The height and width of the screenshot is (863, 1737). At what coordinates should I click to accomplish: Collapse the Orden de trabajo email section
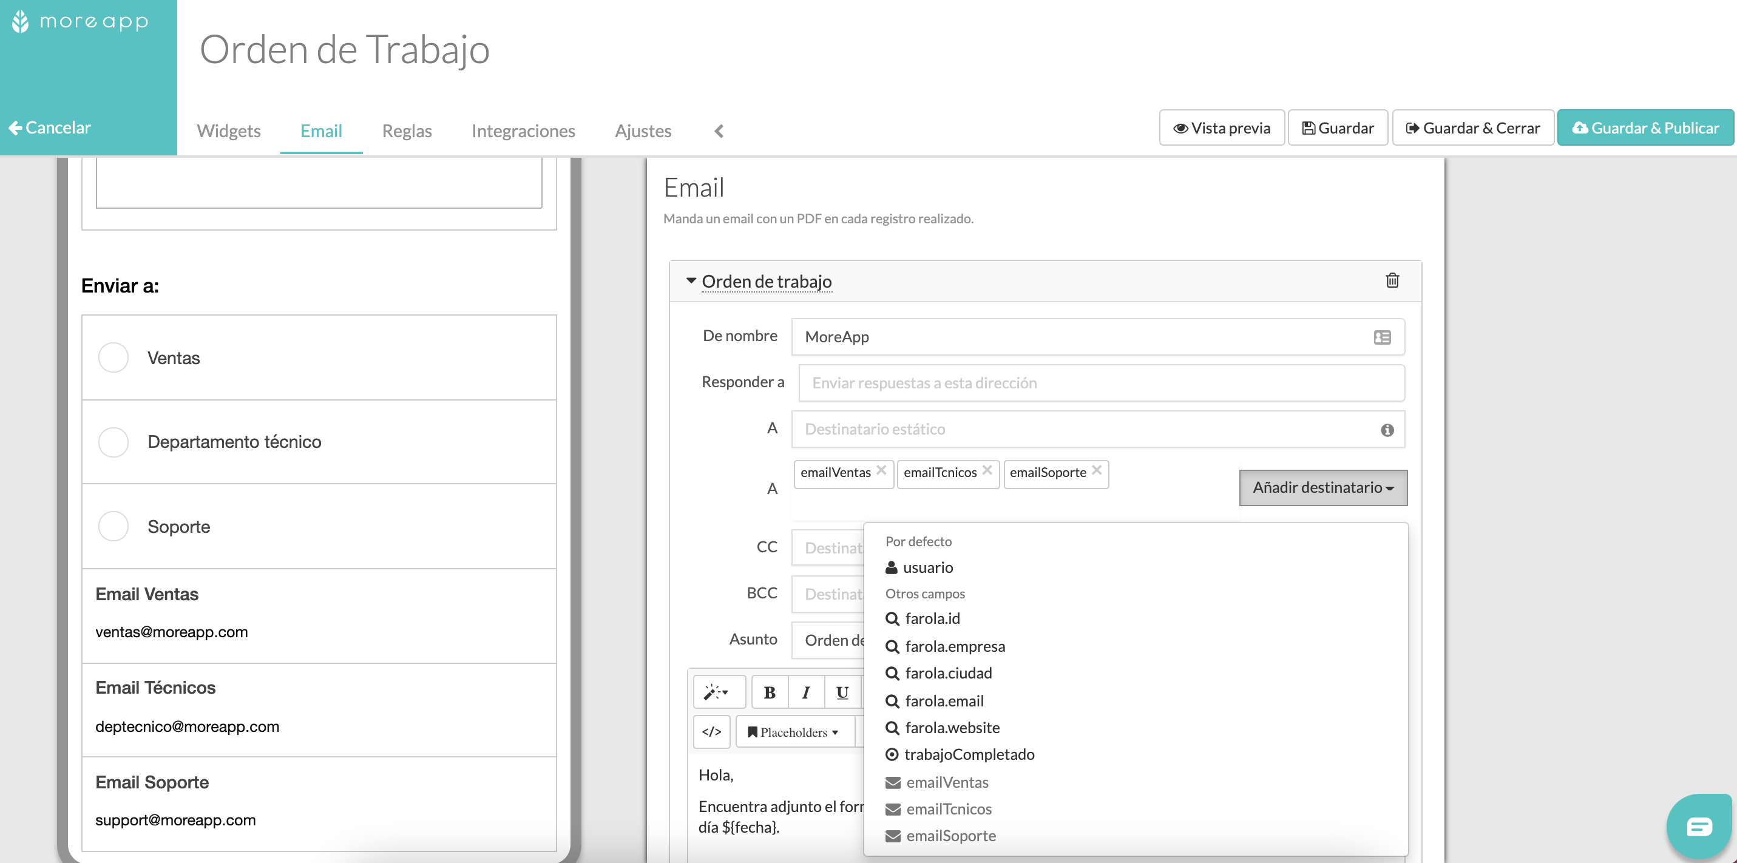tap(691, 280)
